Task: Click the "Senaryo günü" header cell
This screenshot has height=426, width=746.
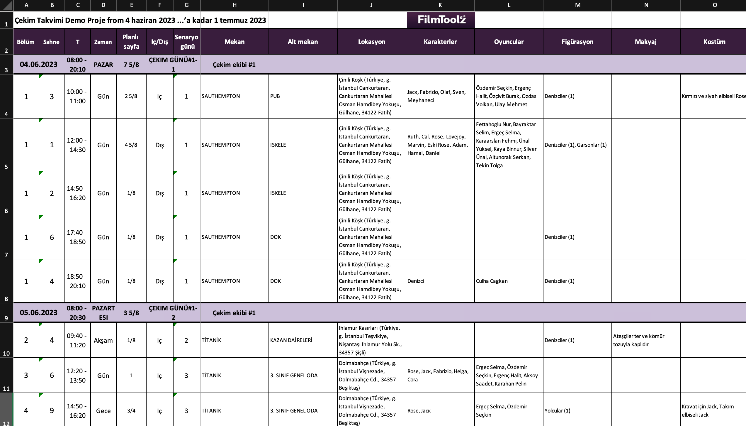Action: coord(186,42)
